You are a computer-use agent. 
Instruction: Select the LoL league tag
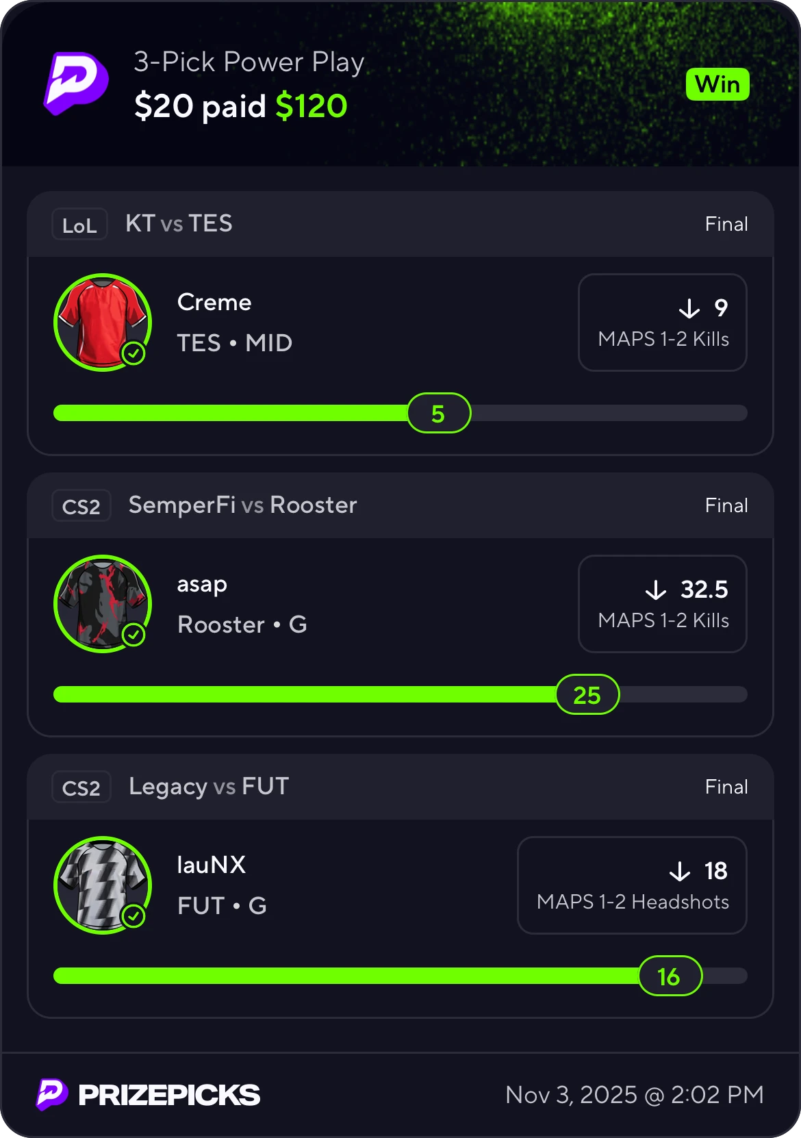[79, 225]
